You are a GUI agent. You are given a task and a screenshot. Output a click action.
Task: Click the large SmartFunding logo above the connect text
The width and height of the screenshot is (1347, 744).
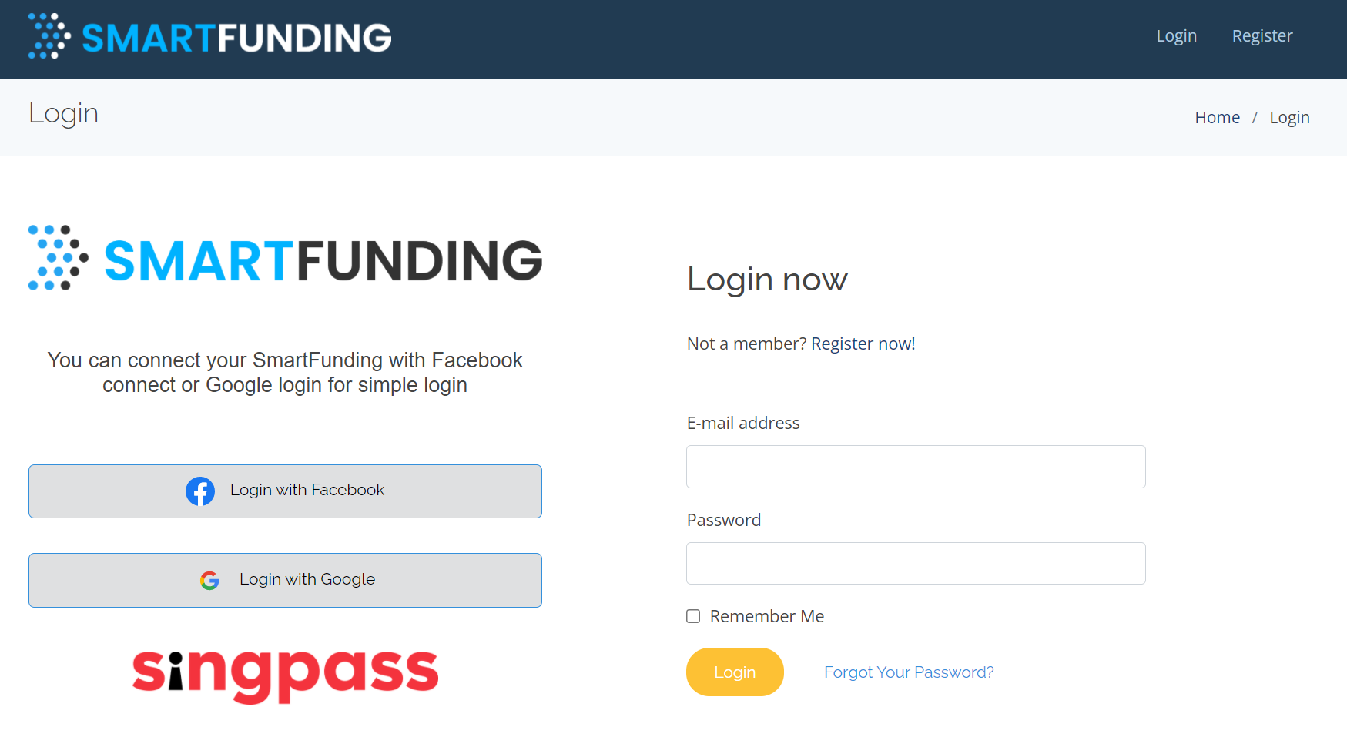(x=285, y=259)
